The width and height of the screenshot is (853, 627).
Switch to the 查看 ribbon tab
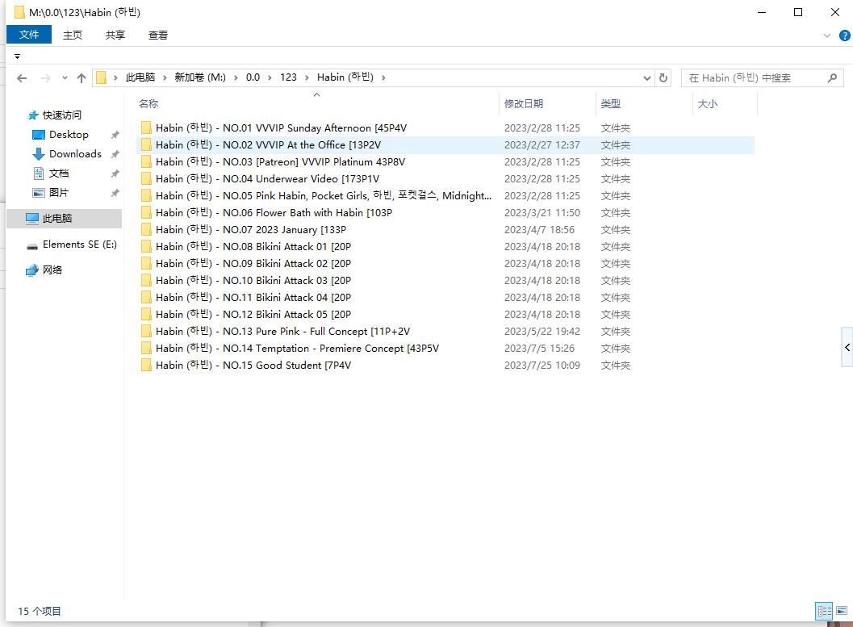157,35
